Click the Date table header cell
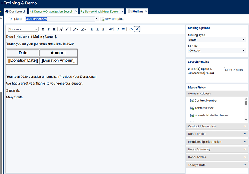249x174 pixels. [x=23, y=53]
